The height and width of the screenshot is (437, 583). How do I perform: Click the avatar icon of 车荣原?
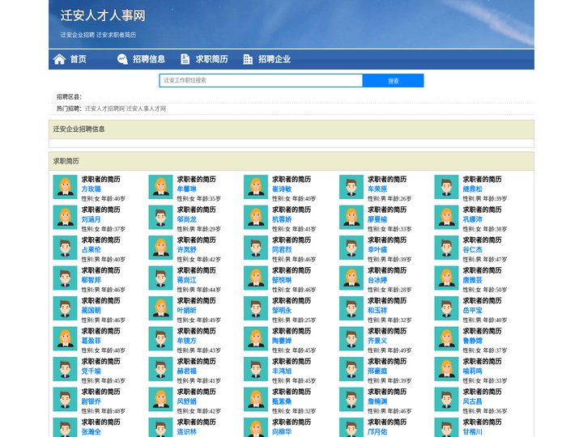(351, 187)
